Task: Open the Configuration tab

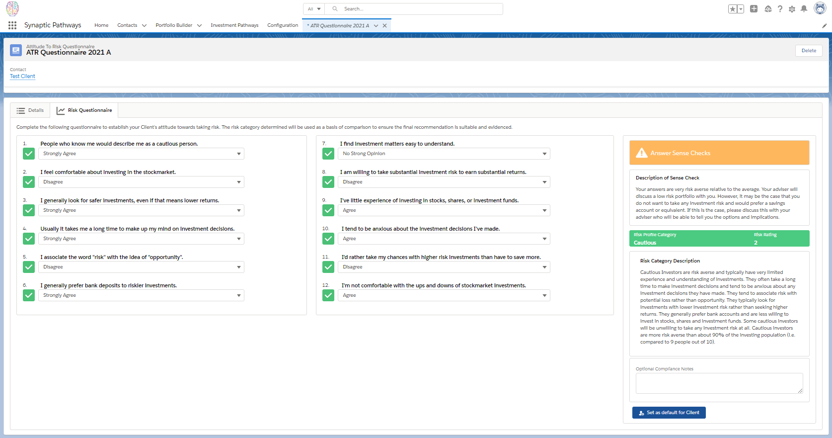Action: 283,25
